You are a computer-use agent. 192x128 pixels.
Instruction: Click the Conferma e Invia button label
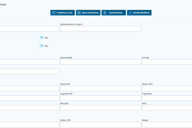[65, 13]
